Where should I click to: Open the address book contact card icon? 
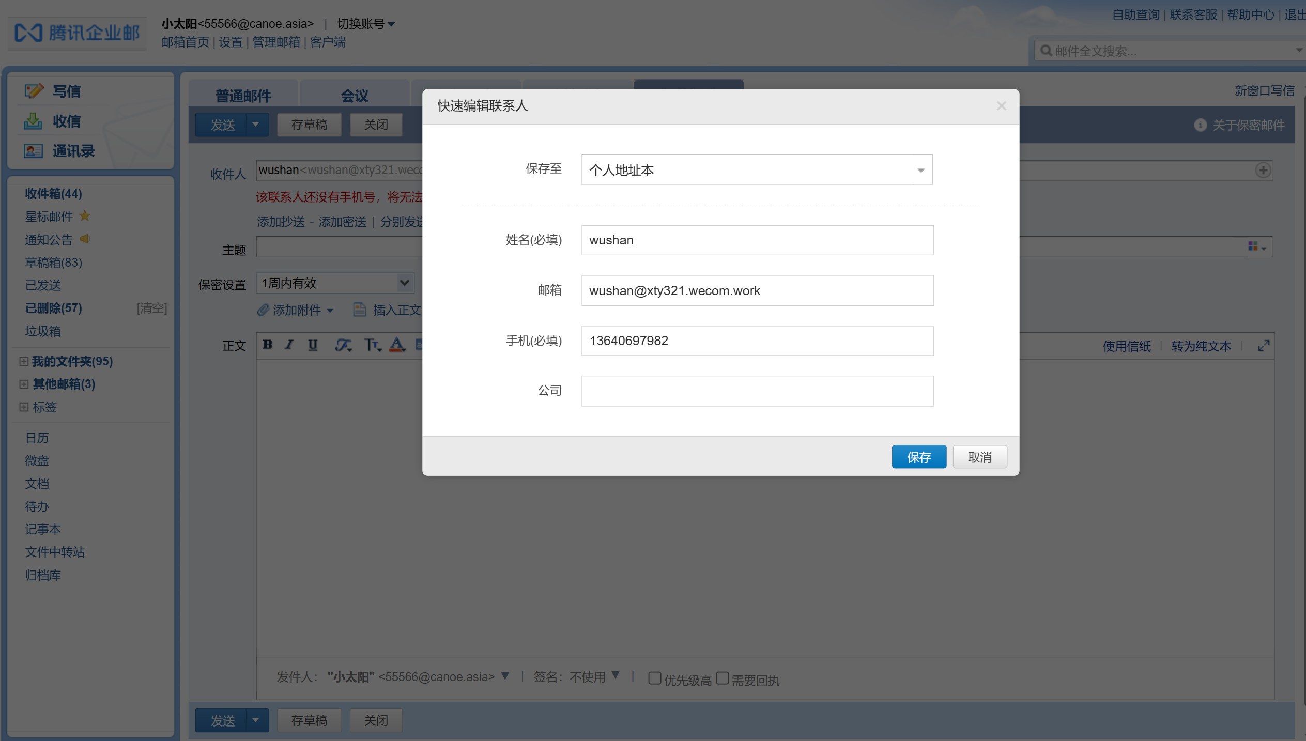tap(33, 151)
